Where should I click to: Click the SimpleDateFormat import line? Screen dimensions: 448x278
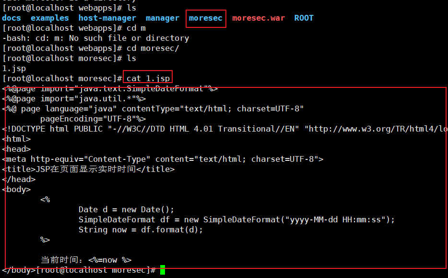110,88
